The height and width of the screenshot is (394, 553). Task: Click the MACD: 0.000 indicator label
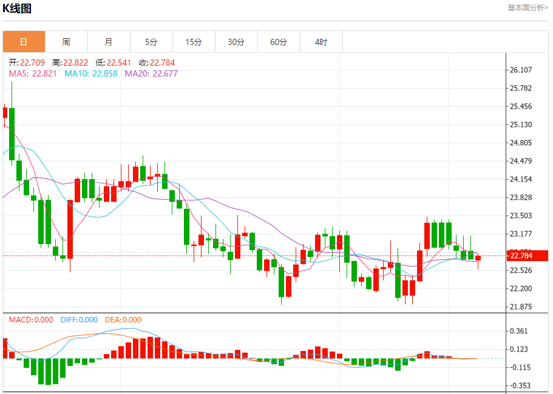point(31,320)
